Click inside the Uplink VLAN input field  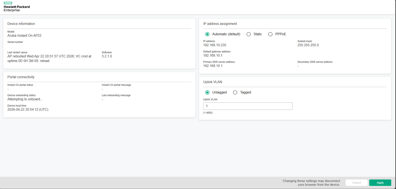pyautogui.click(x=247, y=106)
